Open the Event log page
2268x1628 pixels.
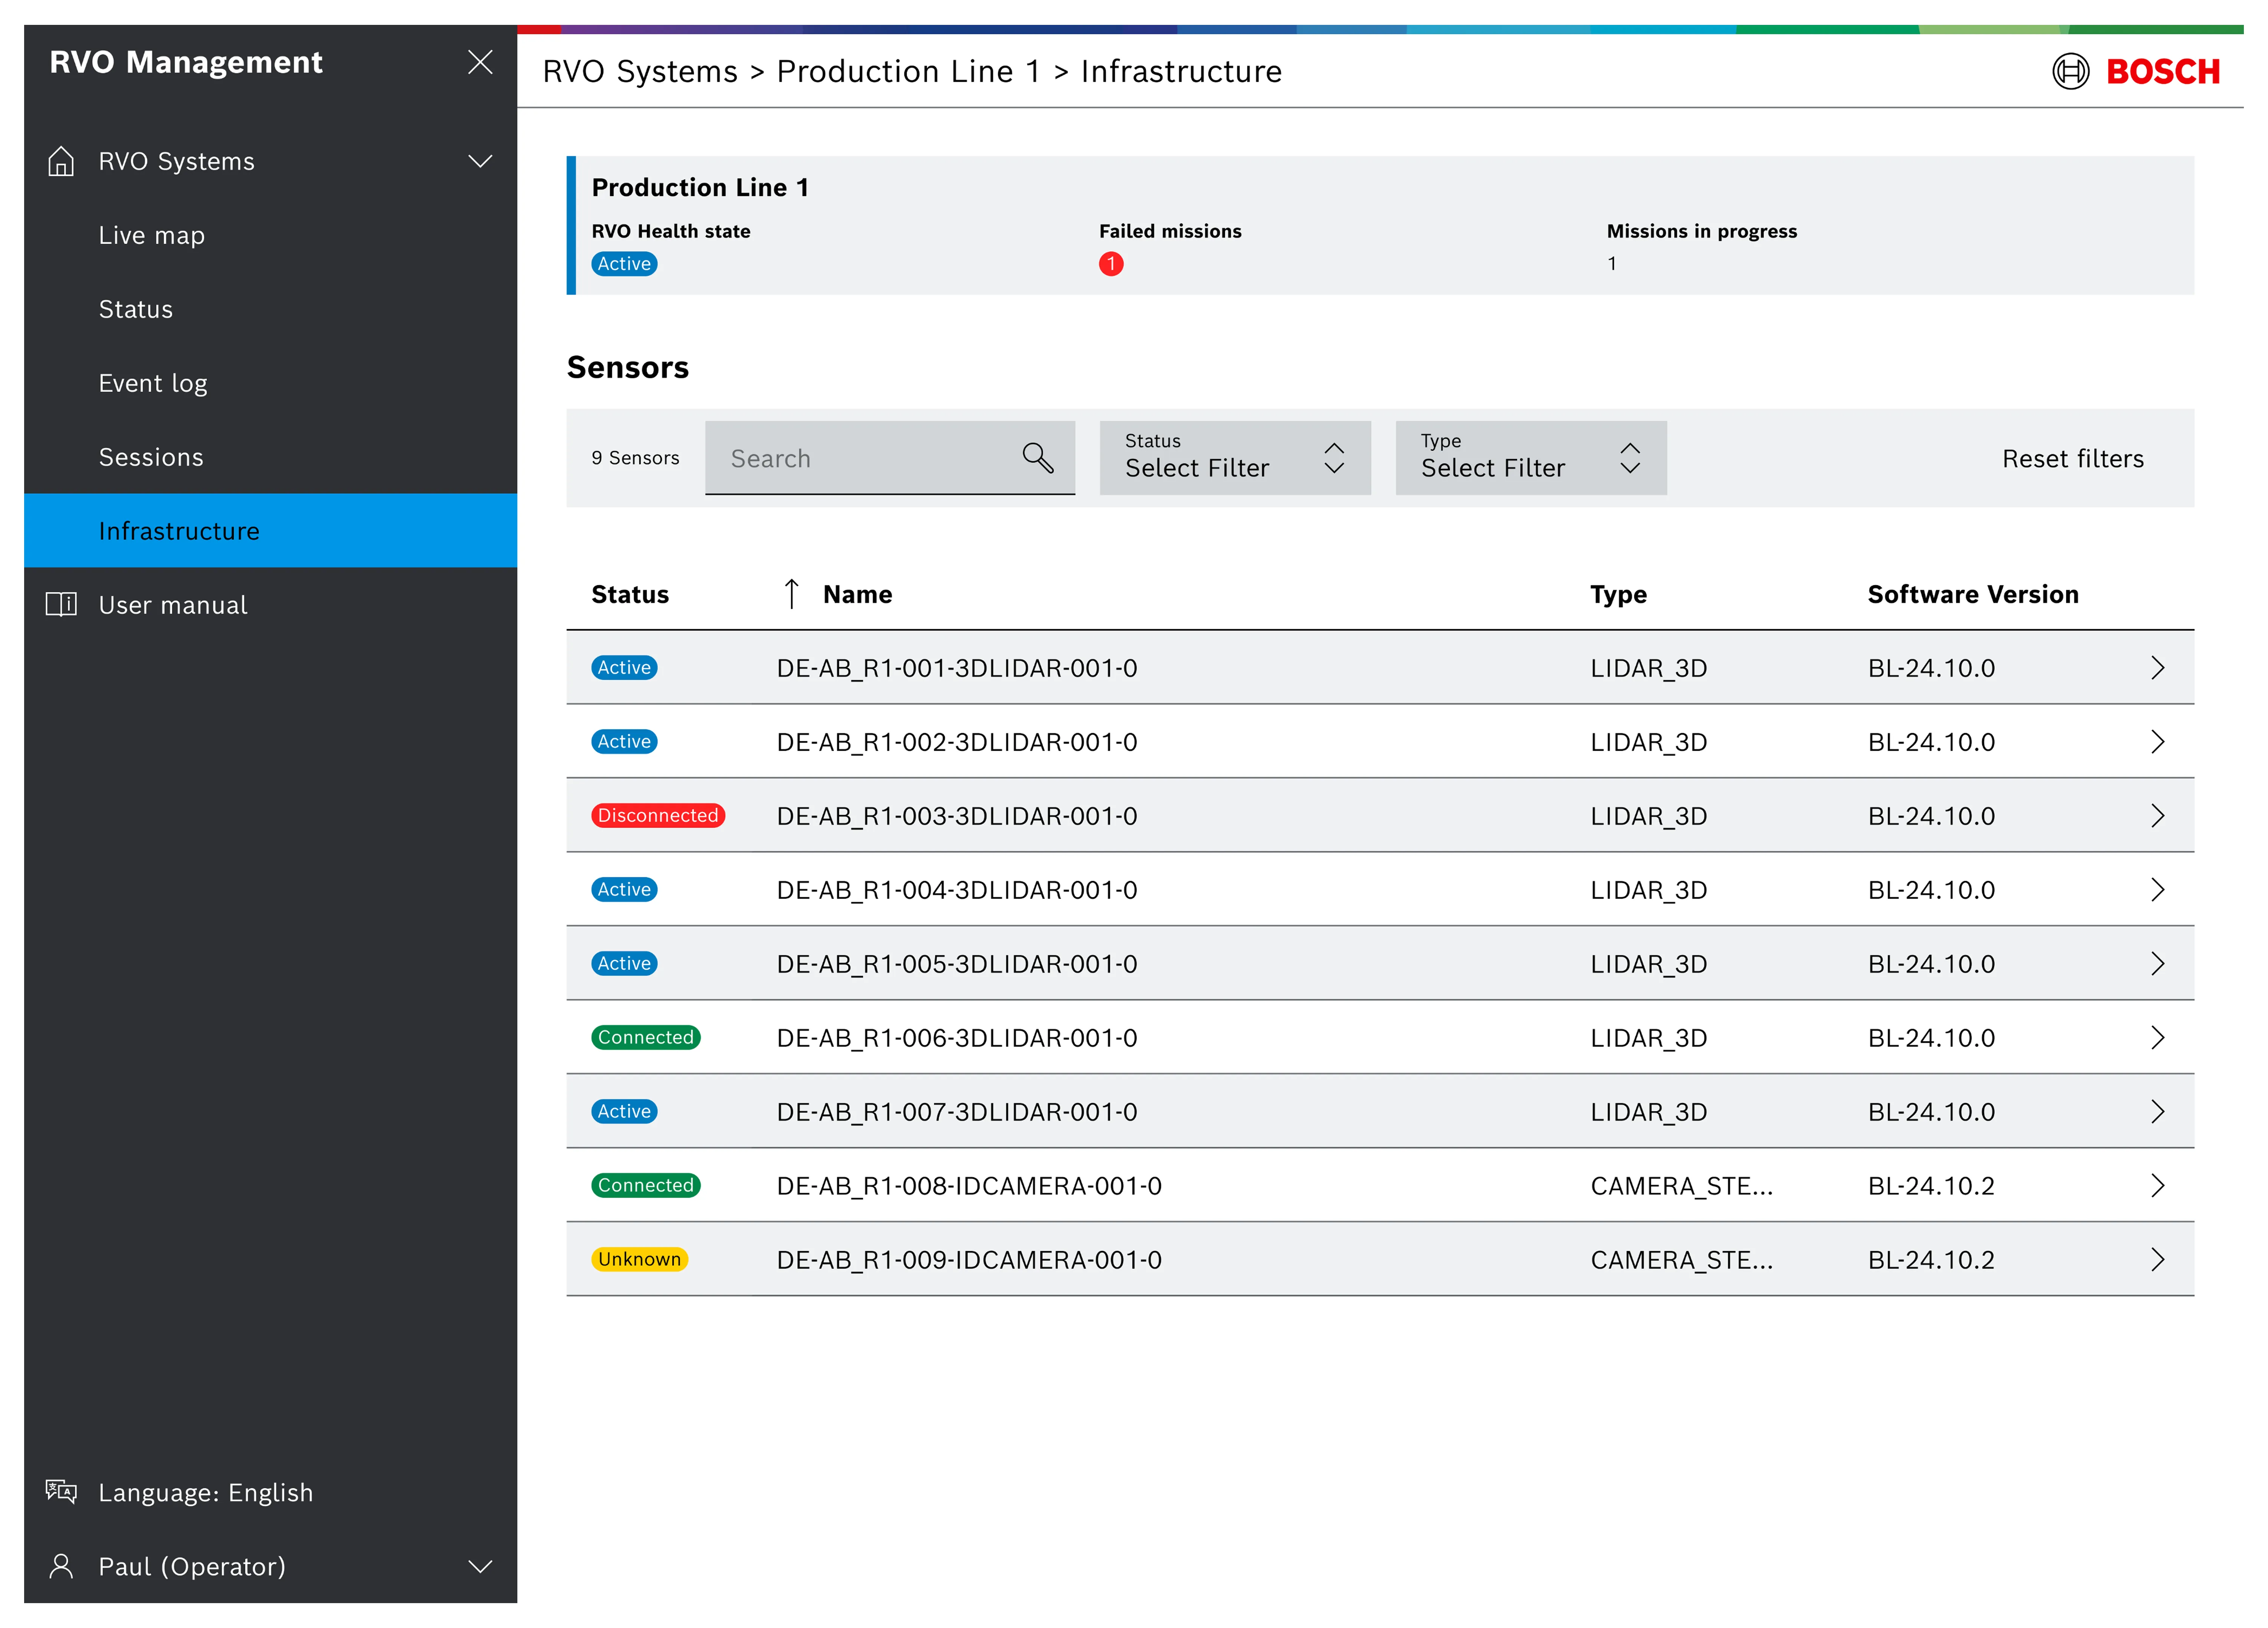[x=153, y=383]
